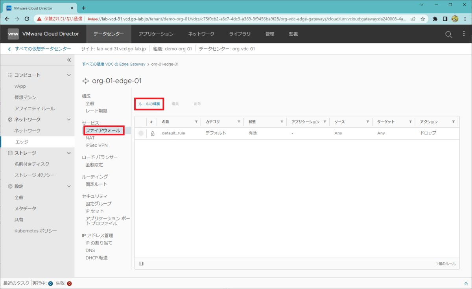
Task: Open メタデータ in the sidebar
Action: click(25, 208)
